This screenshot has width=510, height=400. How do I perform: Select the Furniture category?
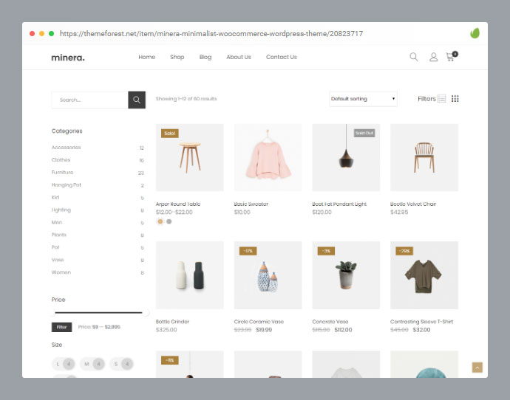point(62,173)
